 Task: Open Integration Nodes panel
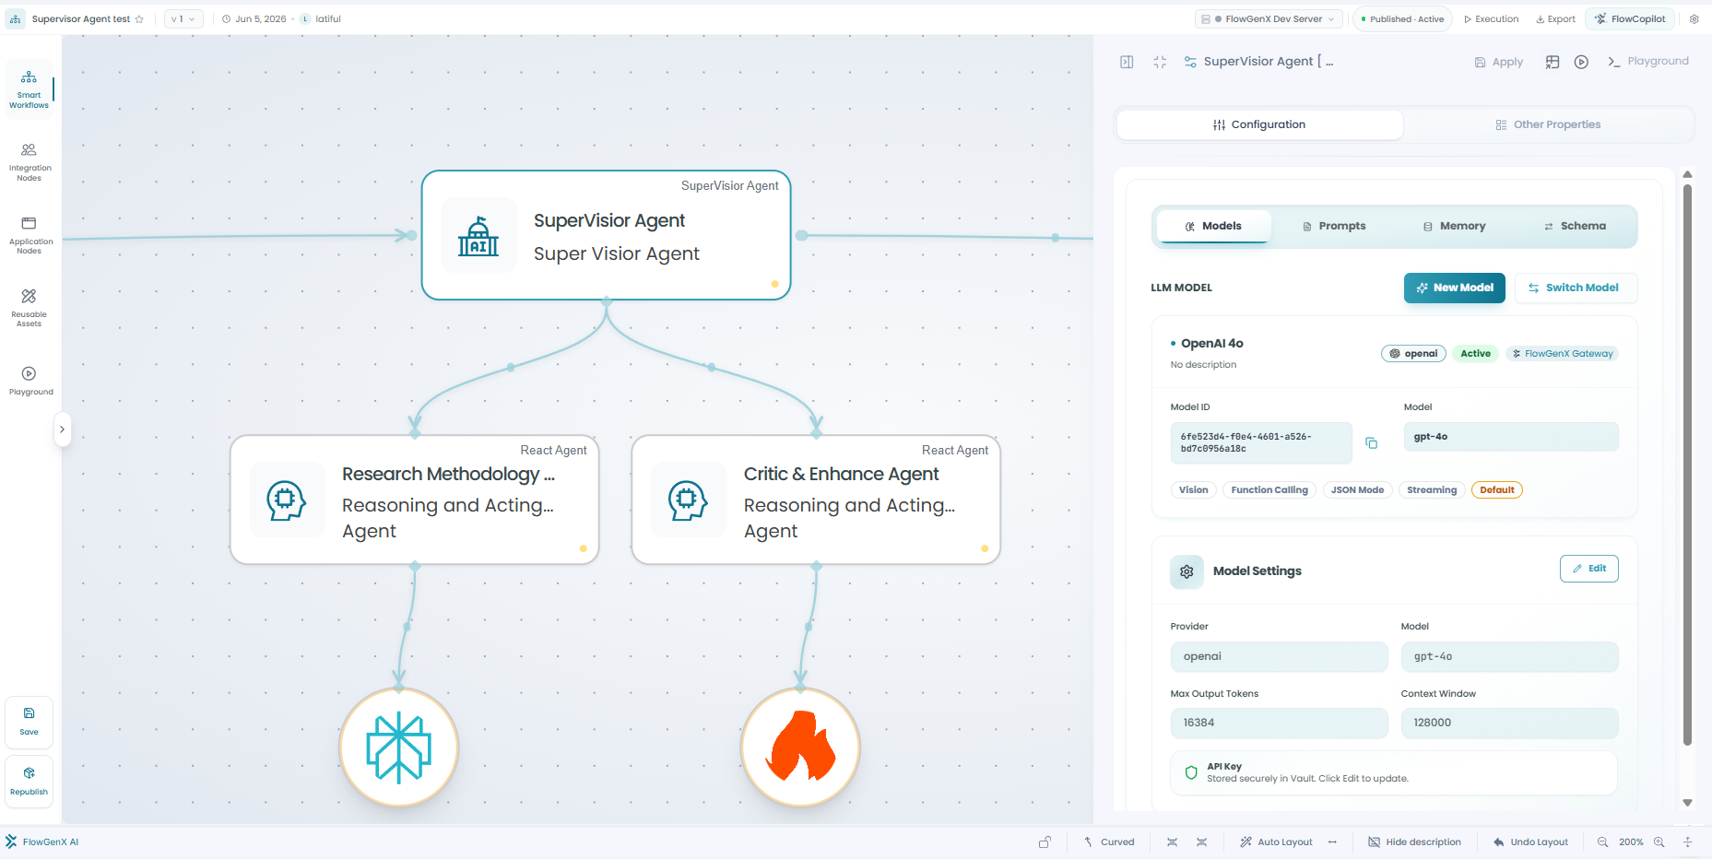[29, 162]
